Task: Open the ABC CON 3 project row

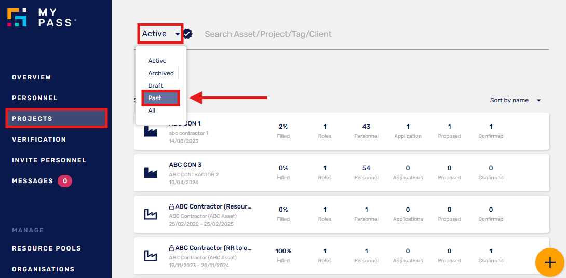Action: pos(342,173)
